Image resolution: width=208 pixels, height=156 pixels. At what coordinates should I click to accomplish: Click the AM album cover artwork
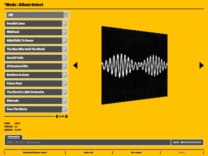point(134,65)
